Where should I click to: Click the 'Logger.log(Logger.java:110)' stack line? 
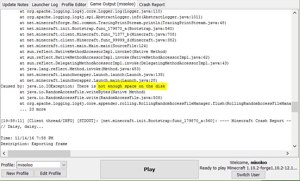(91, 12)
